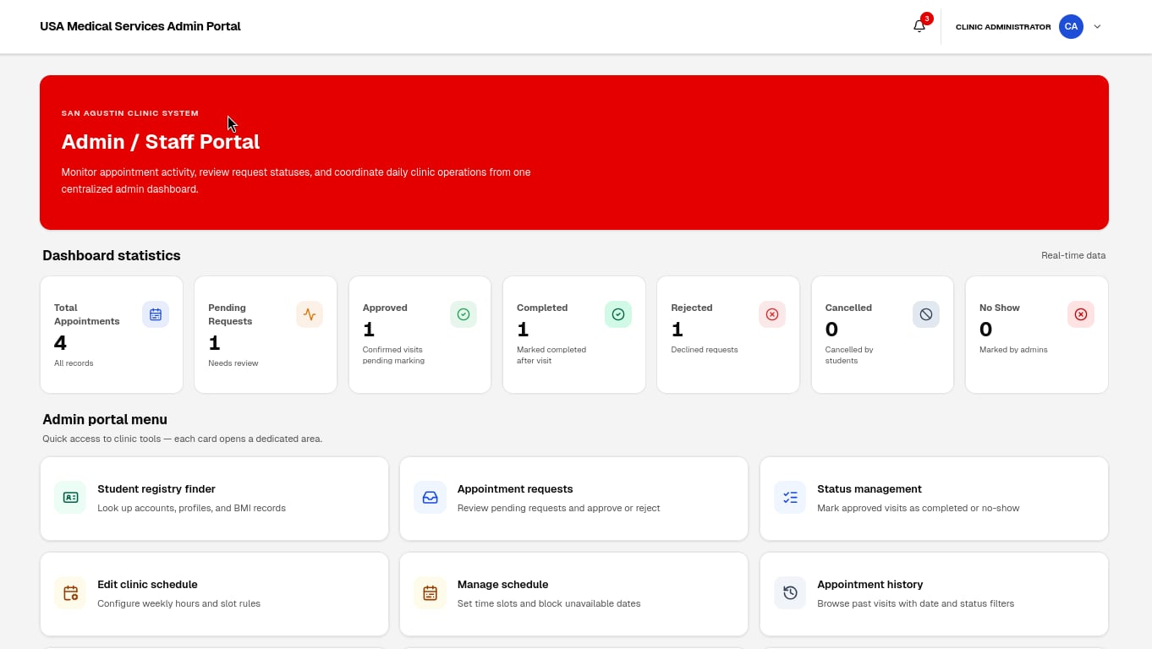Open Edit clinic schedule card title
Screen dimensions: 1152x649
(147, 585)
